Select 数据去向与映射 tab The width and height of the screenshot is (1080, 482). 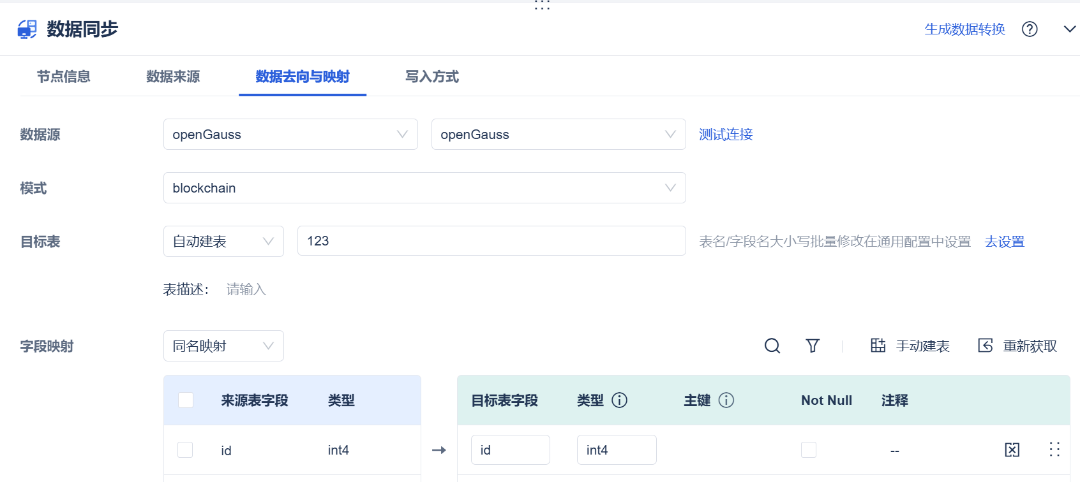[303, 77]
